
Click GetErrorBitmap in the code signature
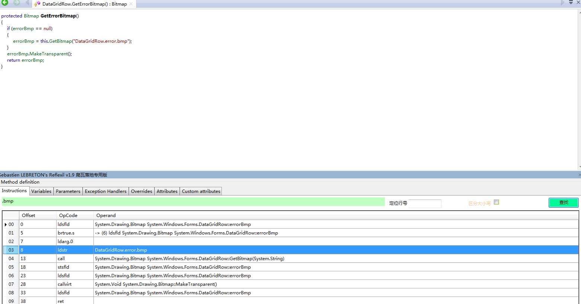[x=58, y=16]
